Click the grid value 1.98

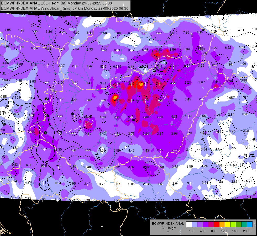(x=21, y=30)
